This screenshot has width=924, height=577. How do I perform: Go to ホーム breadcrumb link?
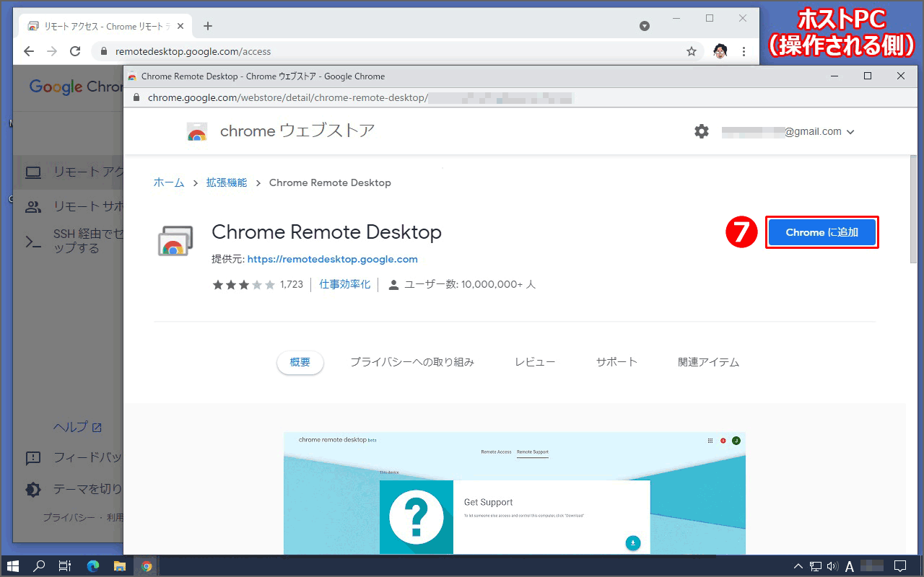point(169,182)
